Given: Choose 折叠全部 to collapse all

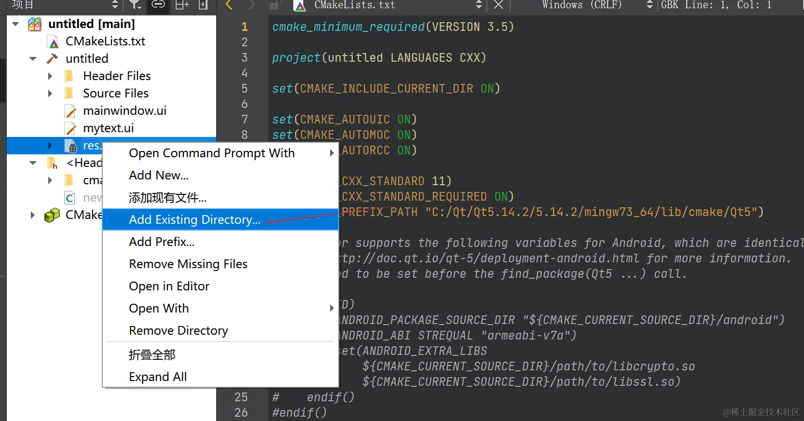Looking at the screenshot, I should click(221, 354).
